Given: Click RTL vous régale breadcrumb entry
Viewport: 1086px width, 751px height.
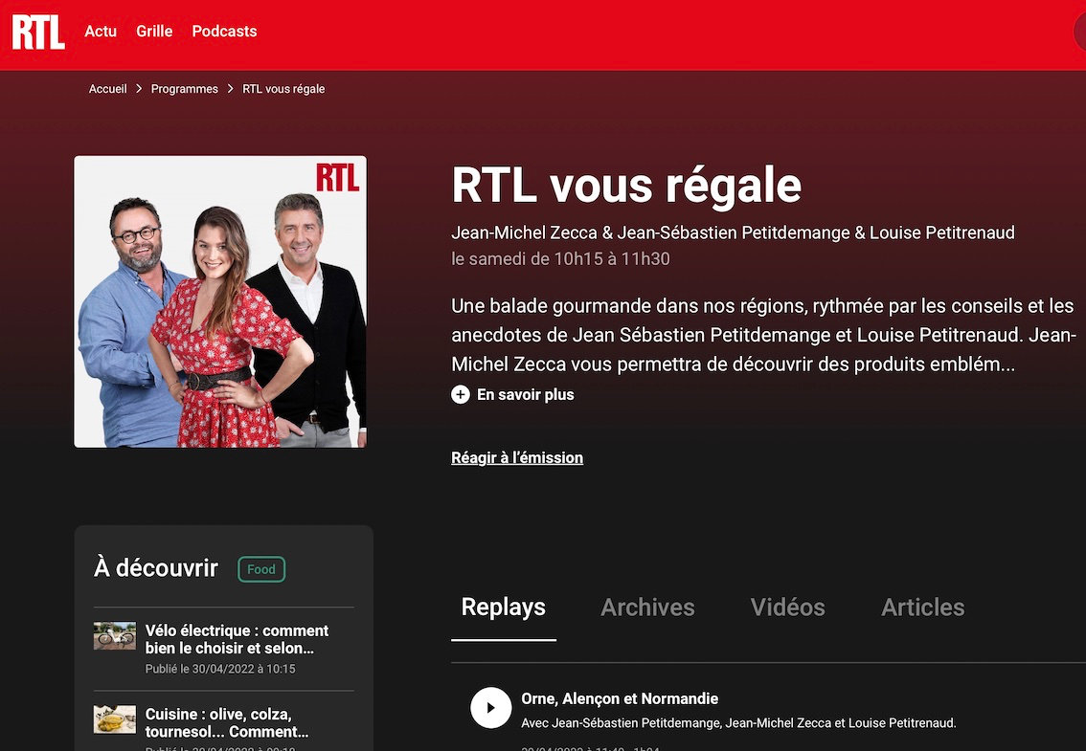Looking at the screenshot, I should 283,89.
